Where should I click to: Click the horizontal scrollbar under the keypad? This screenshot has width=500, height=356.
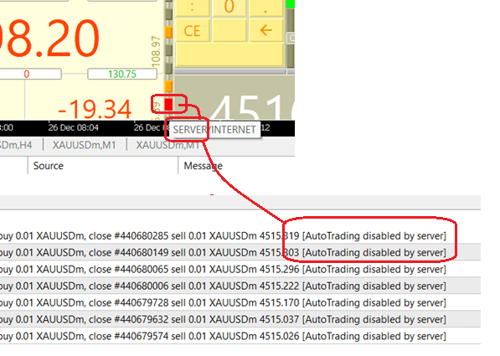229,72
